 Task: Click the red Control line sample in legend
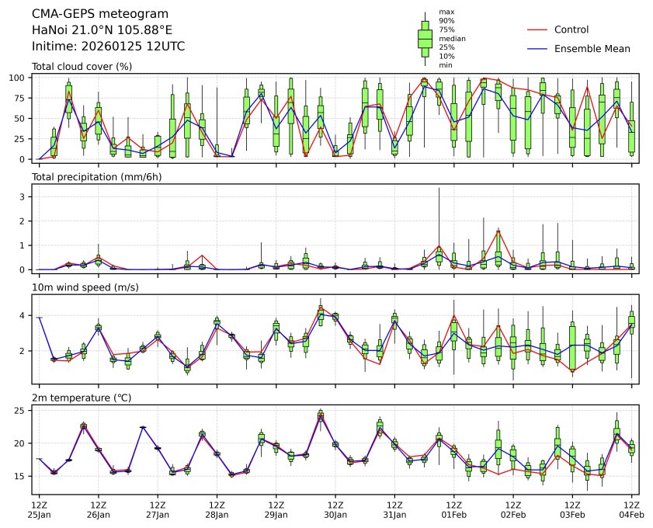click(x=538, y=30)
